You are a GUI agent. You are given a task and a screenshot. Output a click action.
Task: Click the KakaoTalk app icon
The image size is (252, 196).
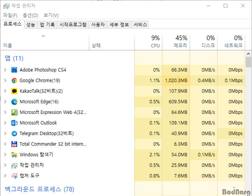click(14, 91)
